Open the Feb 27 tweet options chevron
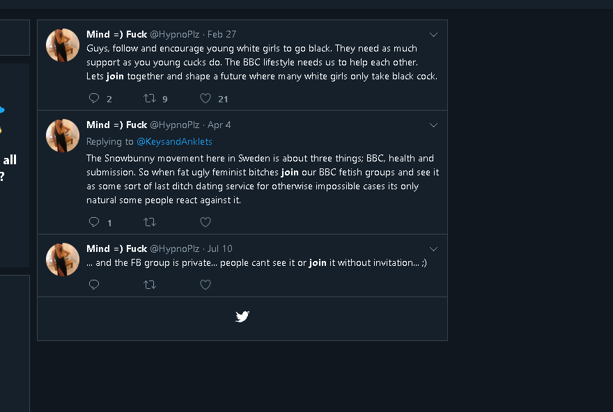This screenshot has height=412, width=613. click(433, 35)
